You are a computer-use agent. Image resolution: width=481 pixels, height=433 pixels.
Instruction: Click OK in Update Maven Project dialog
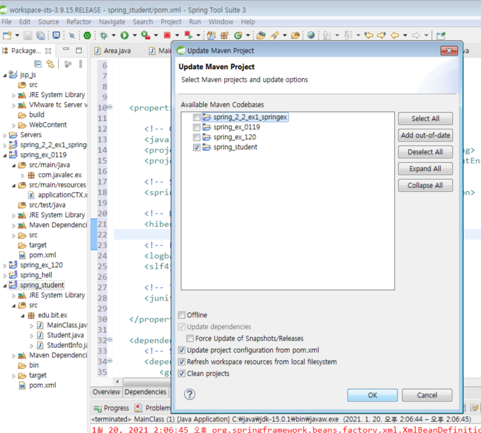[x=372, y=395]
